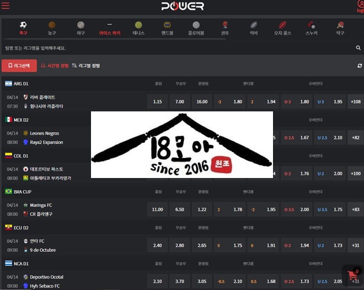This screenshot has height=290, width=364.
Task: Select under U 2 at 1.73 in ECU D2
Action: coord(330,245)
